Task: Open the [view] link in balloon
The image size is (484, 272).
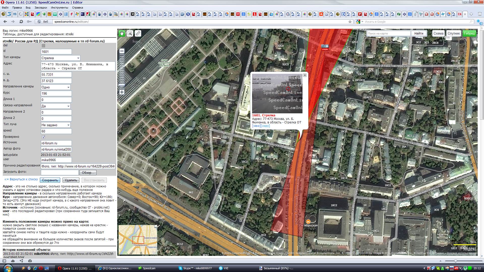Action: point(256,126)
